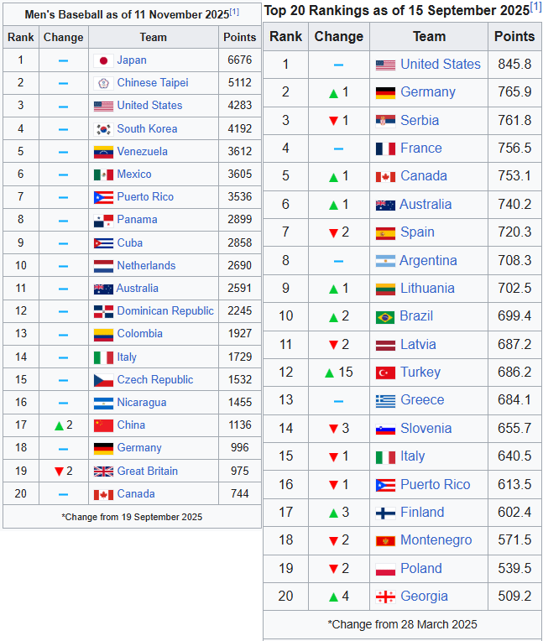543x641 pixels.
Task: Select Brazil's green up 2 change indicator
Action: click(339, 316)
